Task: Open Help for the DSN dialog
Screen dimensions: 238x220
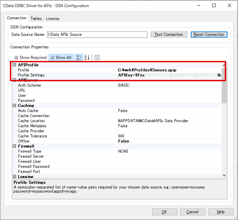Action: [221, 212]
